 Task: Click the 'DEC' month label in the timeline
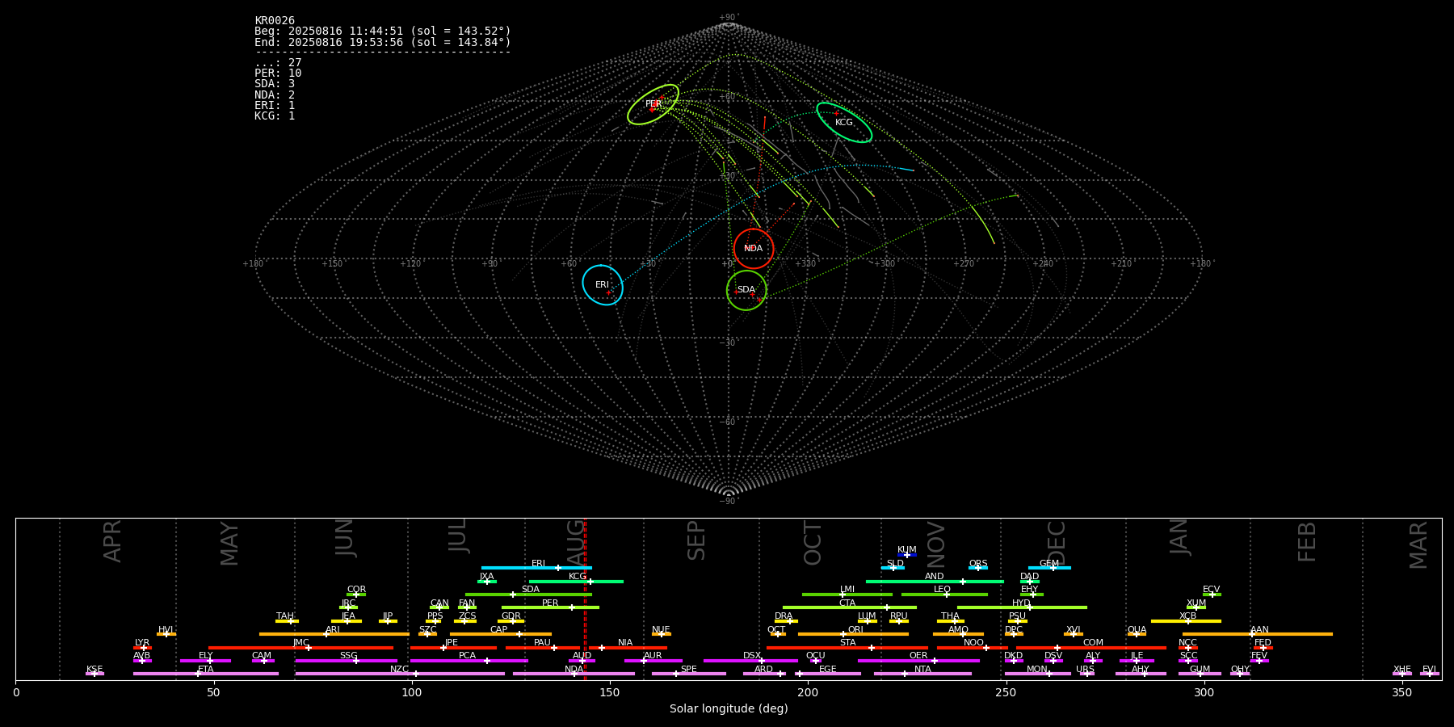[x=1057, y=543]
